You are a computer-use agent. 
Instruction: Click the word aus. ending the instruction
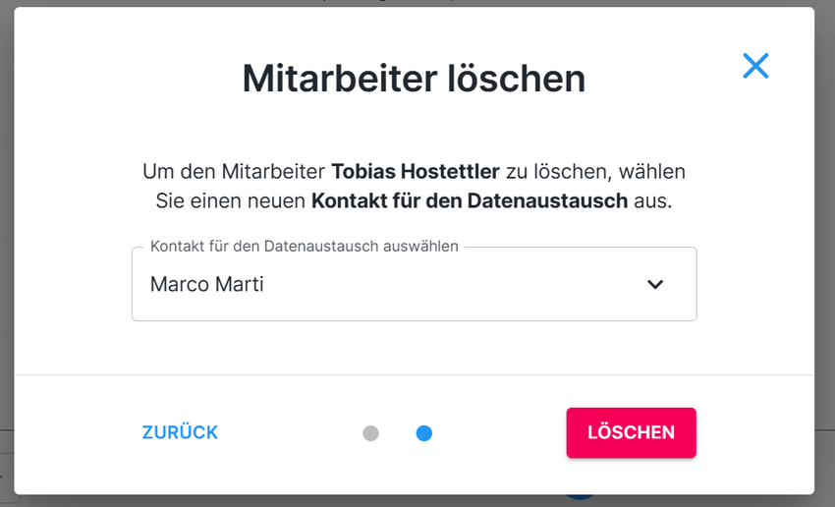point(652,201)
